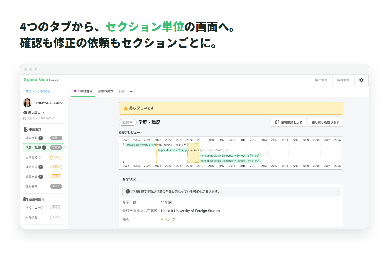Click the calendar icon beside 受付終了 date
This screenshot has width=389, height=259.
(25, 118)
